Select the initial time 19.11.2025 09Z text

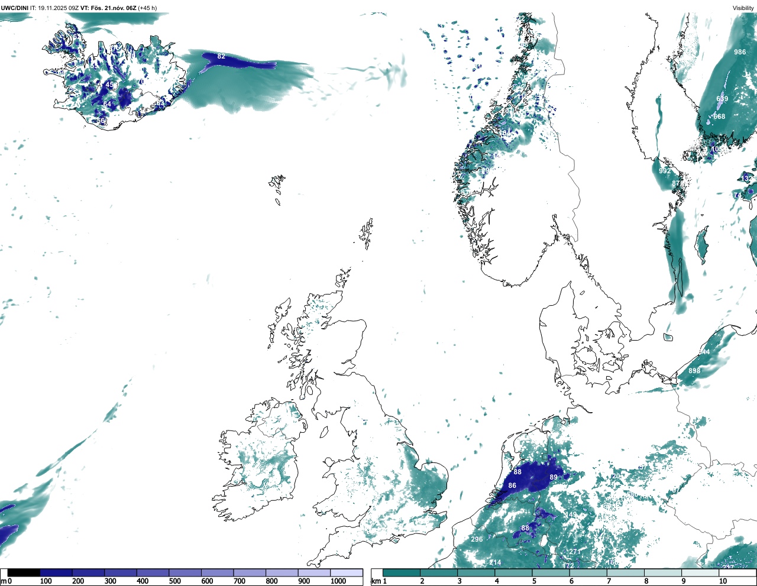[59, 8]
